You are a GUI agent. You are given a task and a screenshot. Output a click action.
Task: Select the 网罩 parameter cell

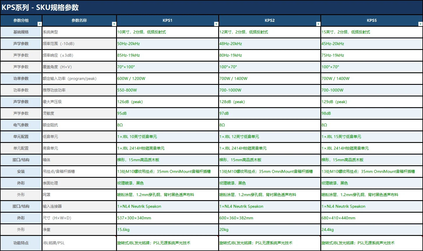(79, 195)
